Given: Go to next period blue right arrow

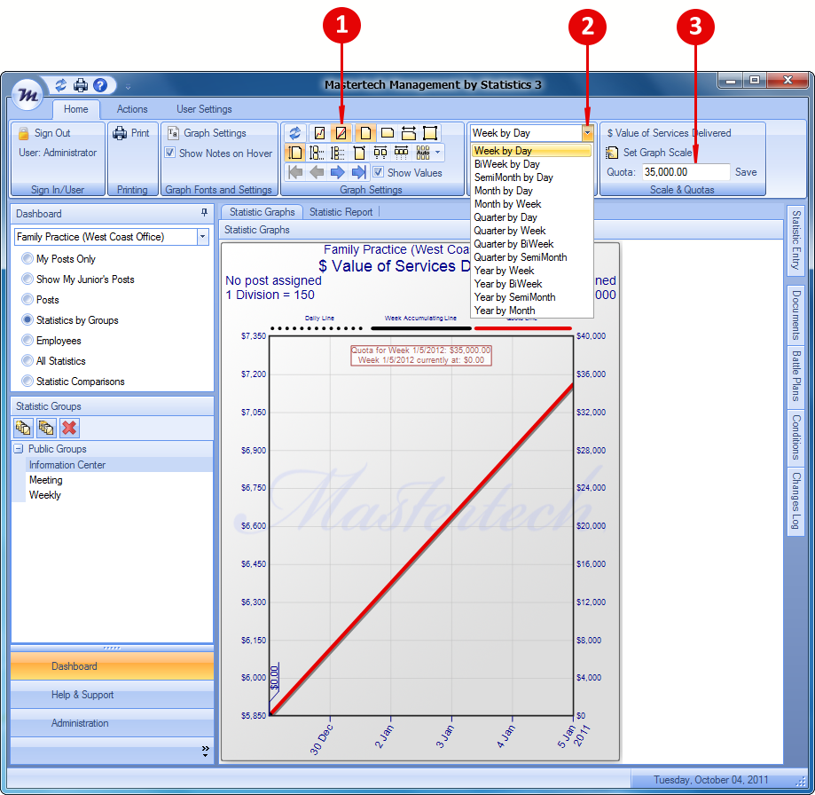Looking at the screenshot, I should pyautogui.click(x=337, y=172).
